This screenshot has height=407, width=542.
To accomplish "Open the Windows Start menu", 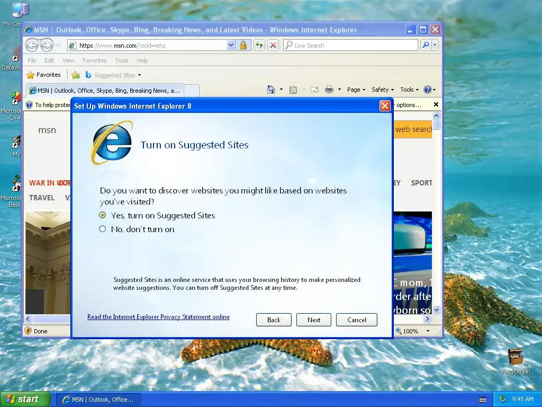I will (x=25, y=400).
